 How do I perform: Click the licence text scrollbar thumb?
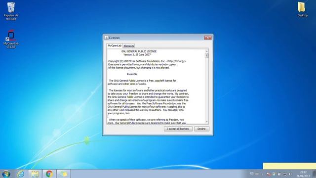point(206,55)
